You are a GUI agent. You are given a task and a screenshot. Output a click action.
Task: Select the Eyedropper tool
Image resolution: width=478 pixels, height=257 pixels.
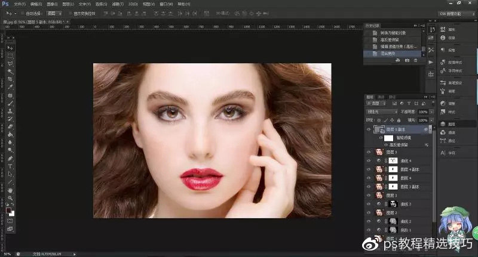(10, 87)
